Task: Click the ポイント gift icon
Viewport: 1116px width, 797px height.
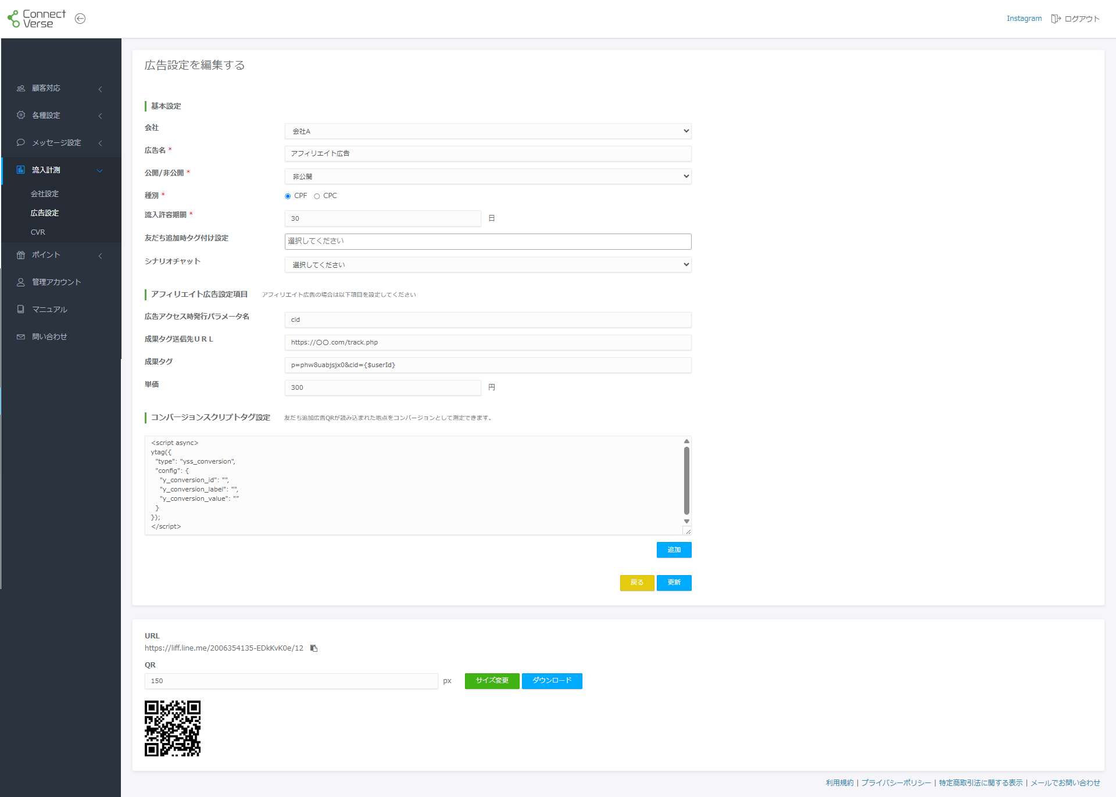Action: [x=21, y=255]
